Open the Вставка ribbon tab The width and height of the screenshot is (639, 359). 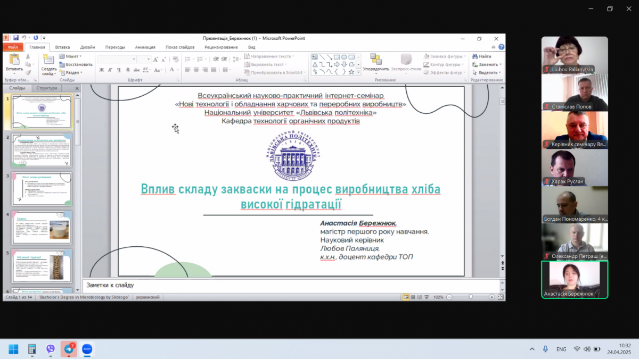point(62,47)
